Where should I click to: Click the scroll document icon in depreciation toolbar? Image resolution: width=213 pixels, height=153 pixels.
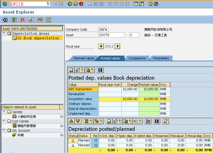tap(165, 121)
